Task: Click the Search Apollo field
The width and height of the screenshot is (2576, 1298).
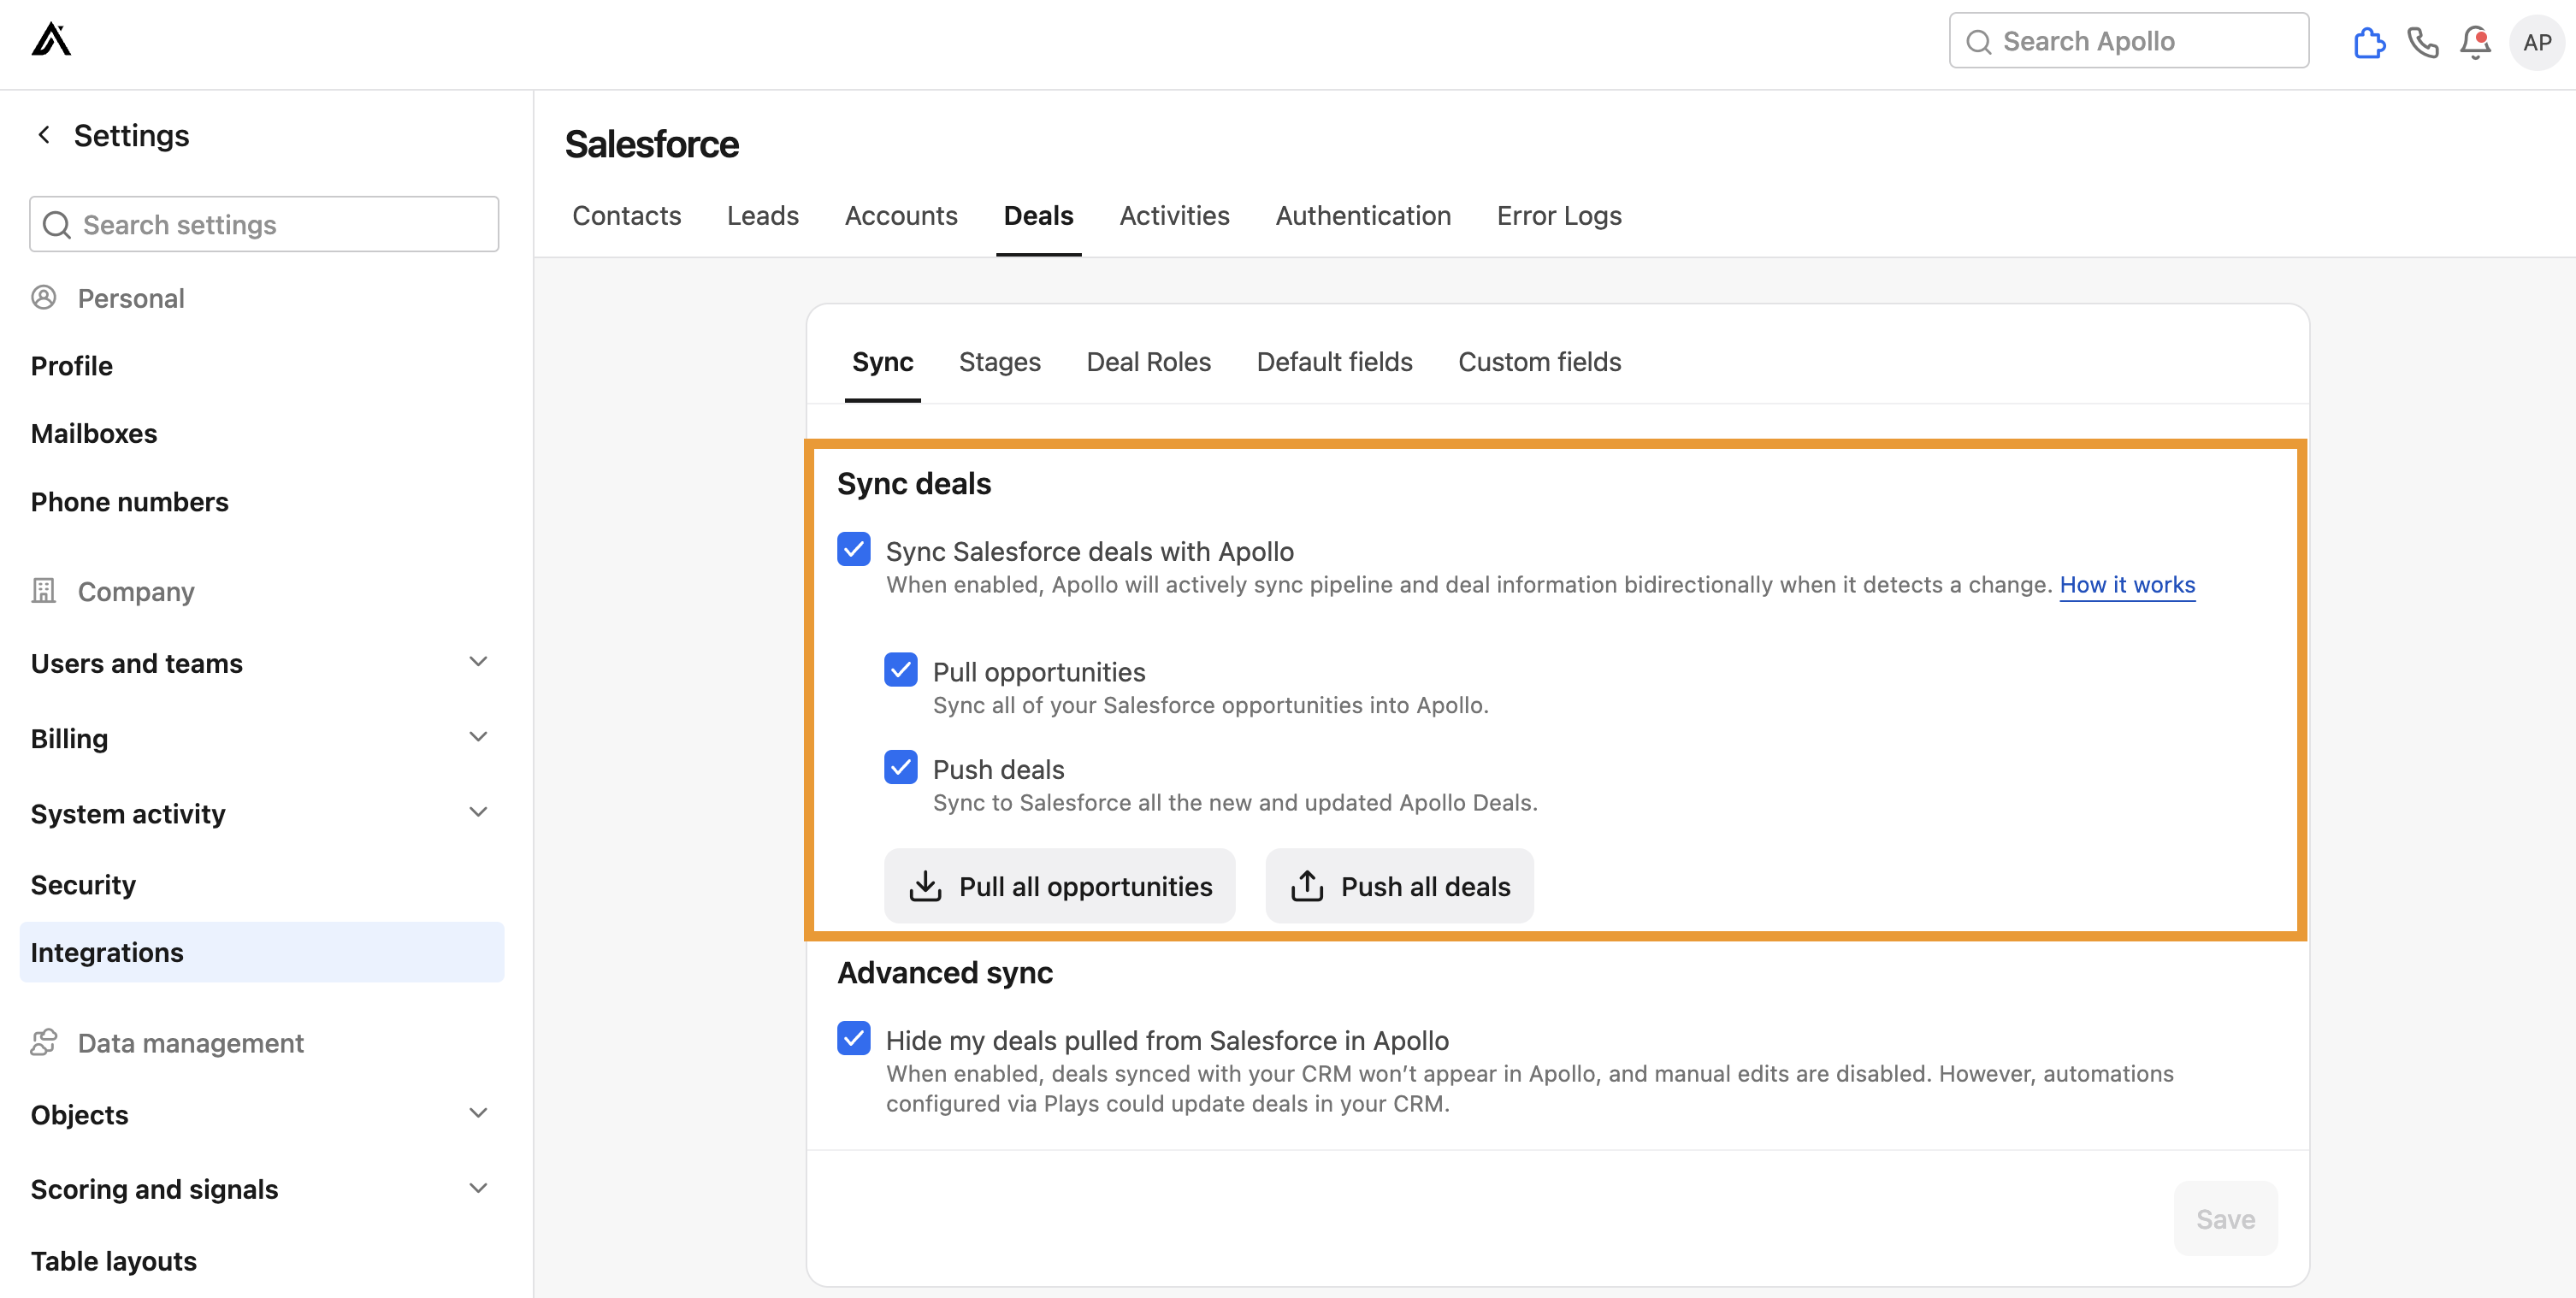Action: coord(2128,40)
